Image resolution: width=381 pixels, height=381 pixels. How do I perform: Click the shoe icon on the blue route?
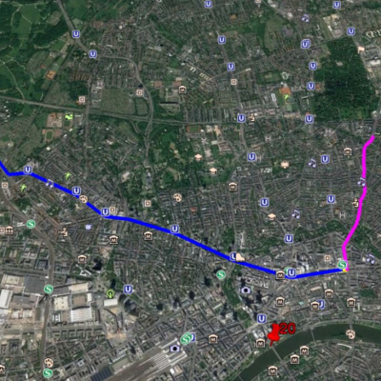(240, 257)
